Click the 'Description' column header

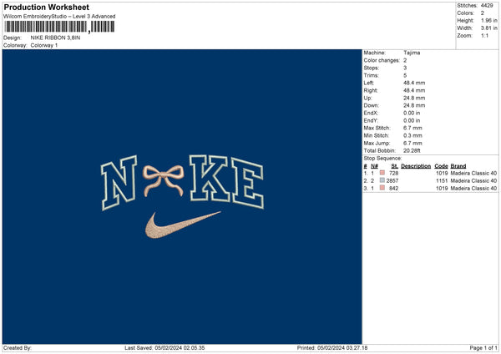(416, 166)
